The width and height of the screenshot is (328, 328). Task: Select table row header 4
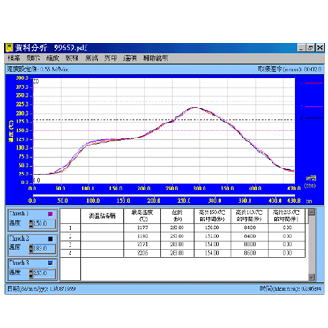[71, 253]
